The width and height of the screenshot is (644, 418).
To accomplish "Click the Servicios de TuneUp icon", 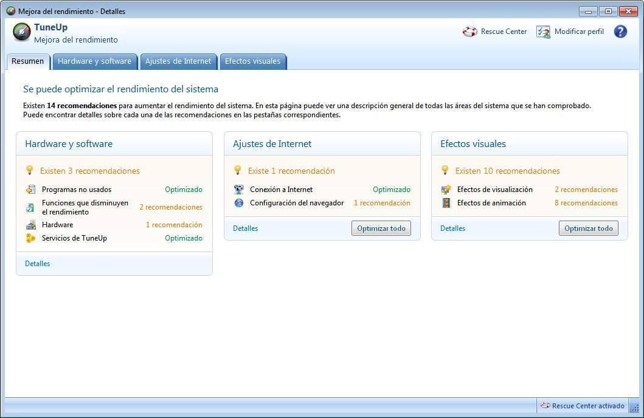I will [30, 238].
